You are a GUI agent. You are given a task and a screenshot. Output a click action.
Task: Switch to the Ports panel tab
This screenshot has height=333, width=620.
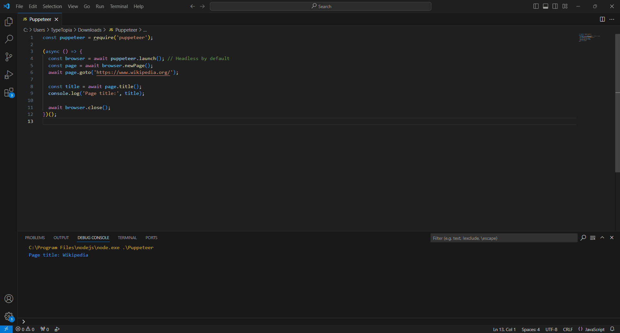click(151, 238)
